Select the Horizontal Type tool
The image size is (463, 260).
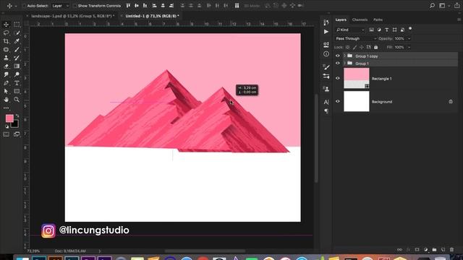click(x=17, y=83)
